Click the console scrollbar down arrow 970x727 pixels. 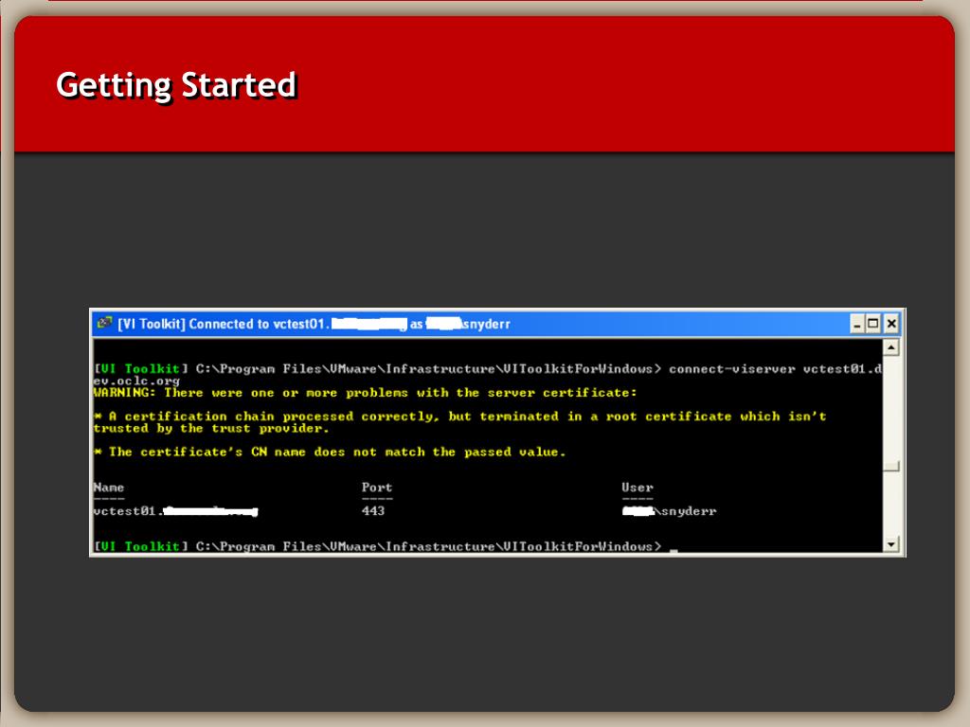pos(890,544)
